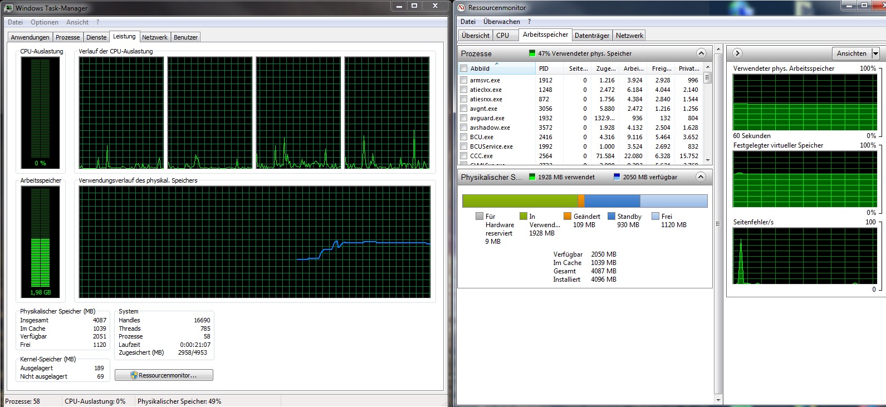Viewport: 886px width, 407px height.
Task: Sort processes by the Arbei... column
Action: (x=633, y=68)
